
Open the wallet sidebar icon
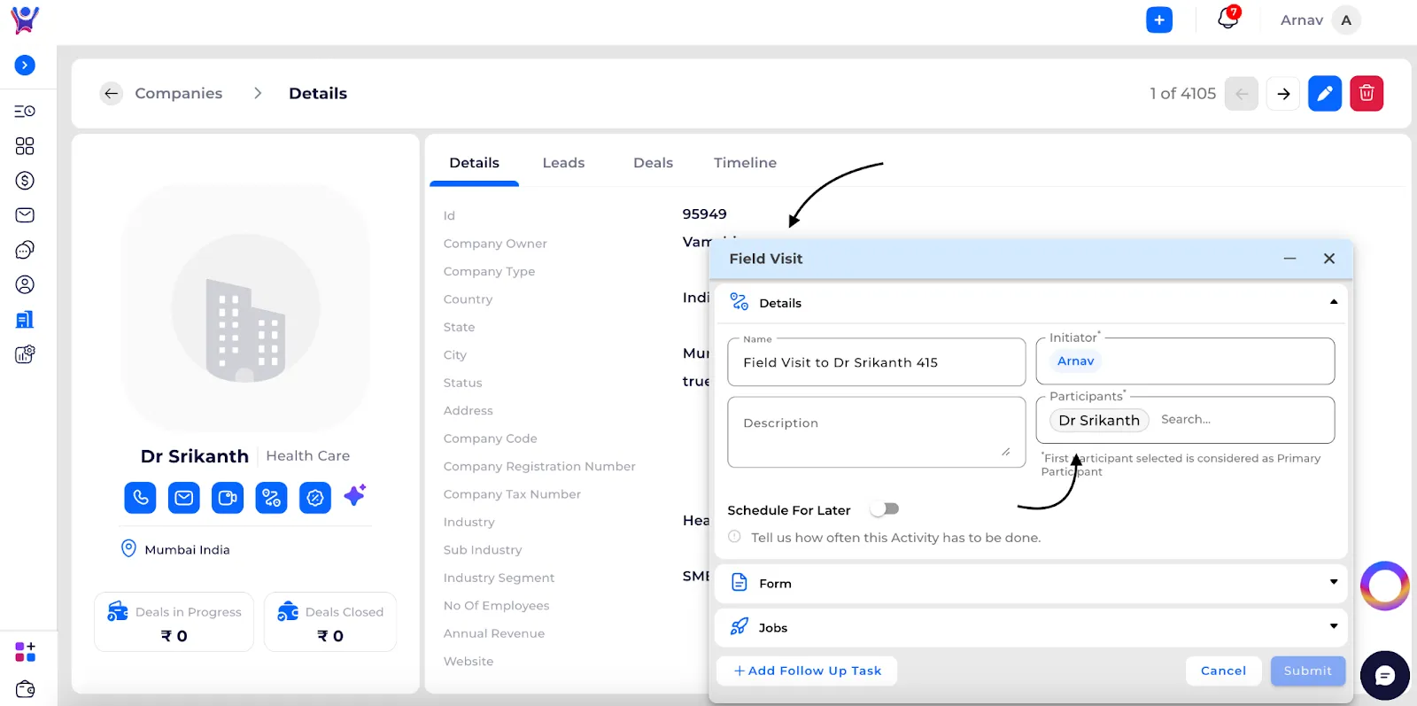tap(25, 688)
